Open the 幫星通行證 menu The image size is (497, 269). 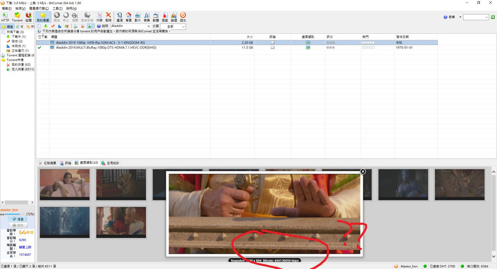[x=39, y=9]
